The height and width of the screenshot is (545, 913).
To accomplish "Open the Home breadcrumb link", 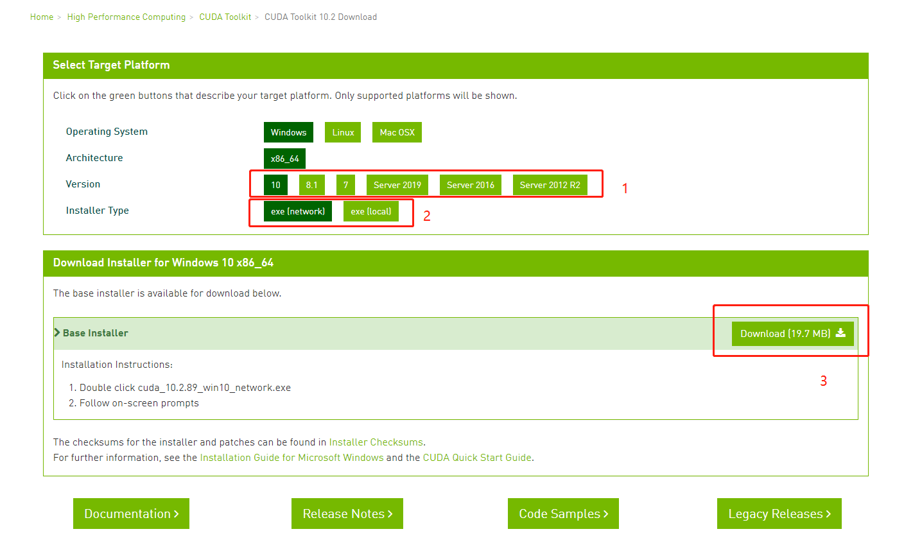I will pyautogui.click(x=42, y=17).
